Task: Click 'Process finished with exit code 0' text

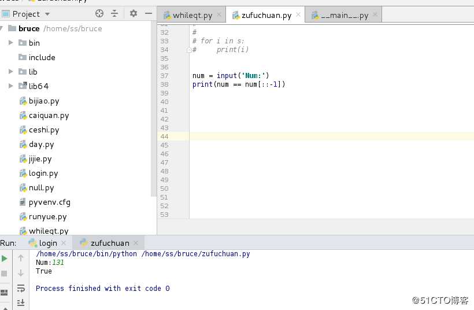Action: pos(103,288)
